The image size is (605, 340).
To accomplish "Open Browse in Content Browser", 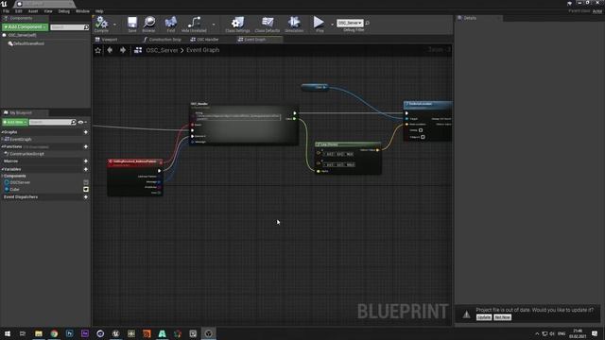I will 149,24.
